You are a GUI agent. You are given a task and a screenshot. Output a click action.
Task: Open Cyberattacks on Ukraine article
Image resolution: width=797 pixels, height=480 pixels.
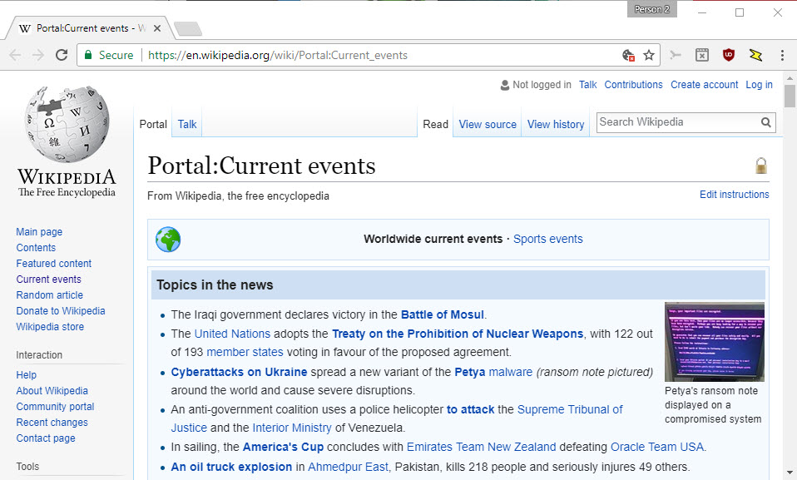(x=239, y=372)
